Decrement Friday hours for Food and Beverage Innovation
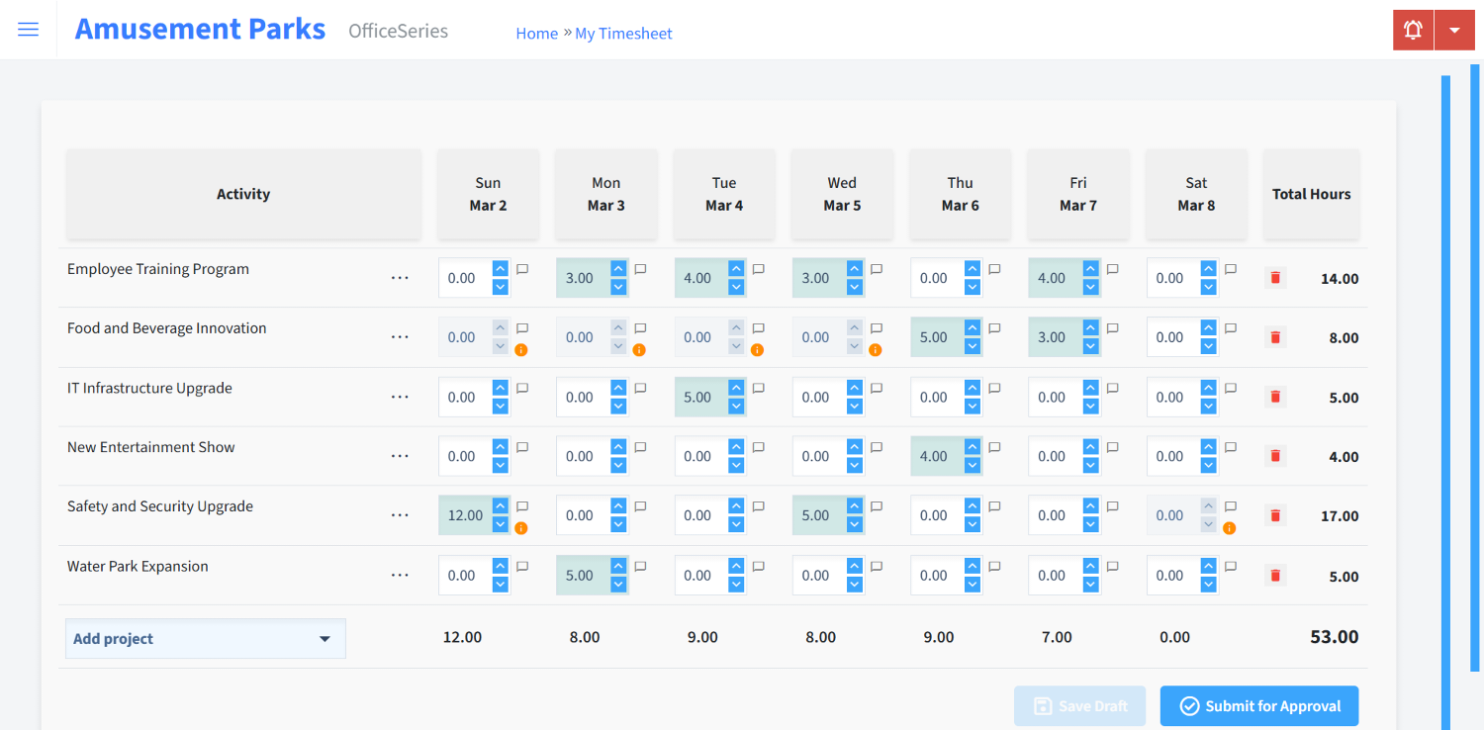The height and width of the screenshot is (730, 1484). [1091, 343]
